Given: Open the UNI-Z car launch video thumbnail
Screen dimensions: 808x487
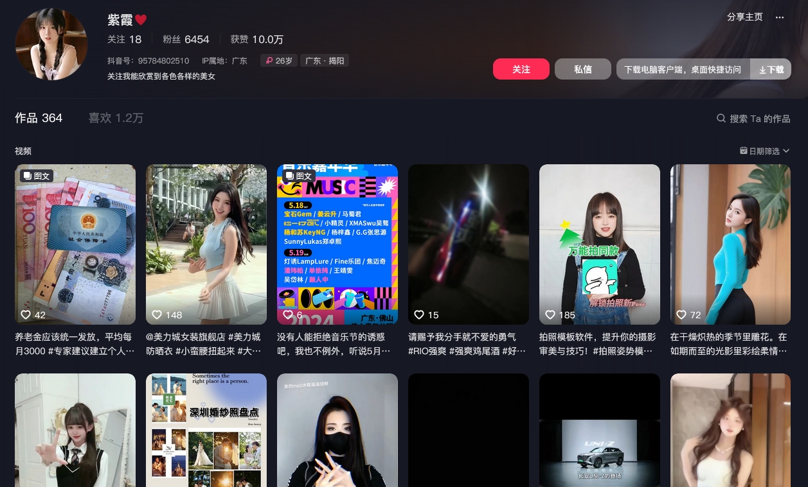Looking at the screenshot, I should [x=600, y=430].
